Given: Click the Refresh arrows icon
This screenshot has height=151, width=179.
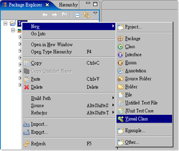Looking at the screenshot, I should click(26, 144).
